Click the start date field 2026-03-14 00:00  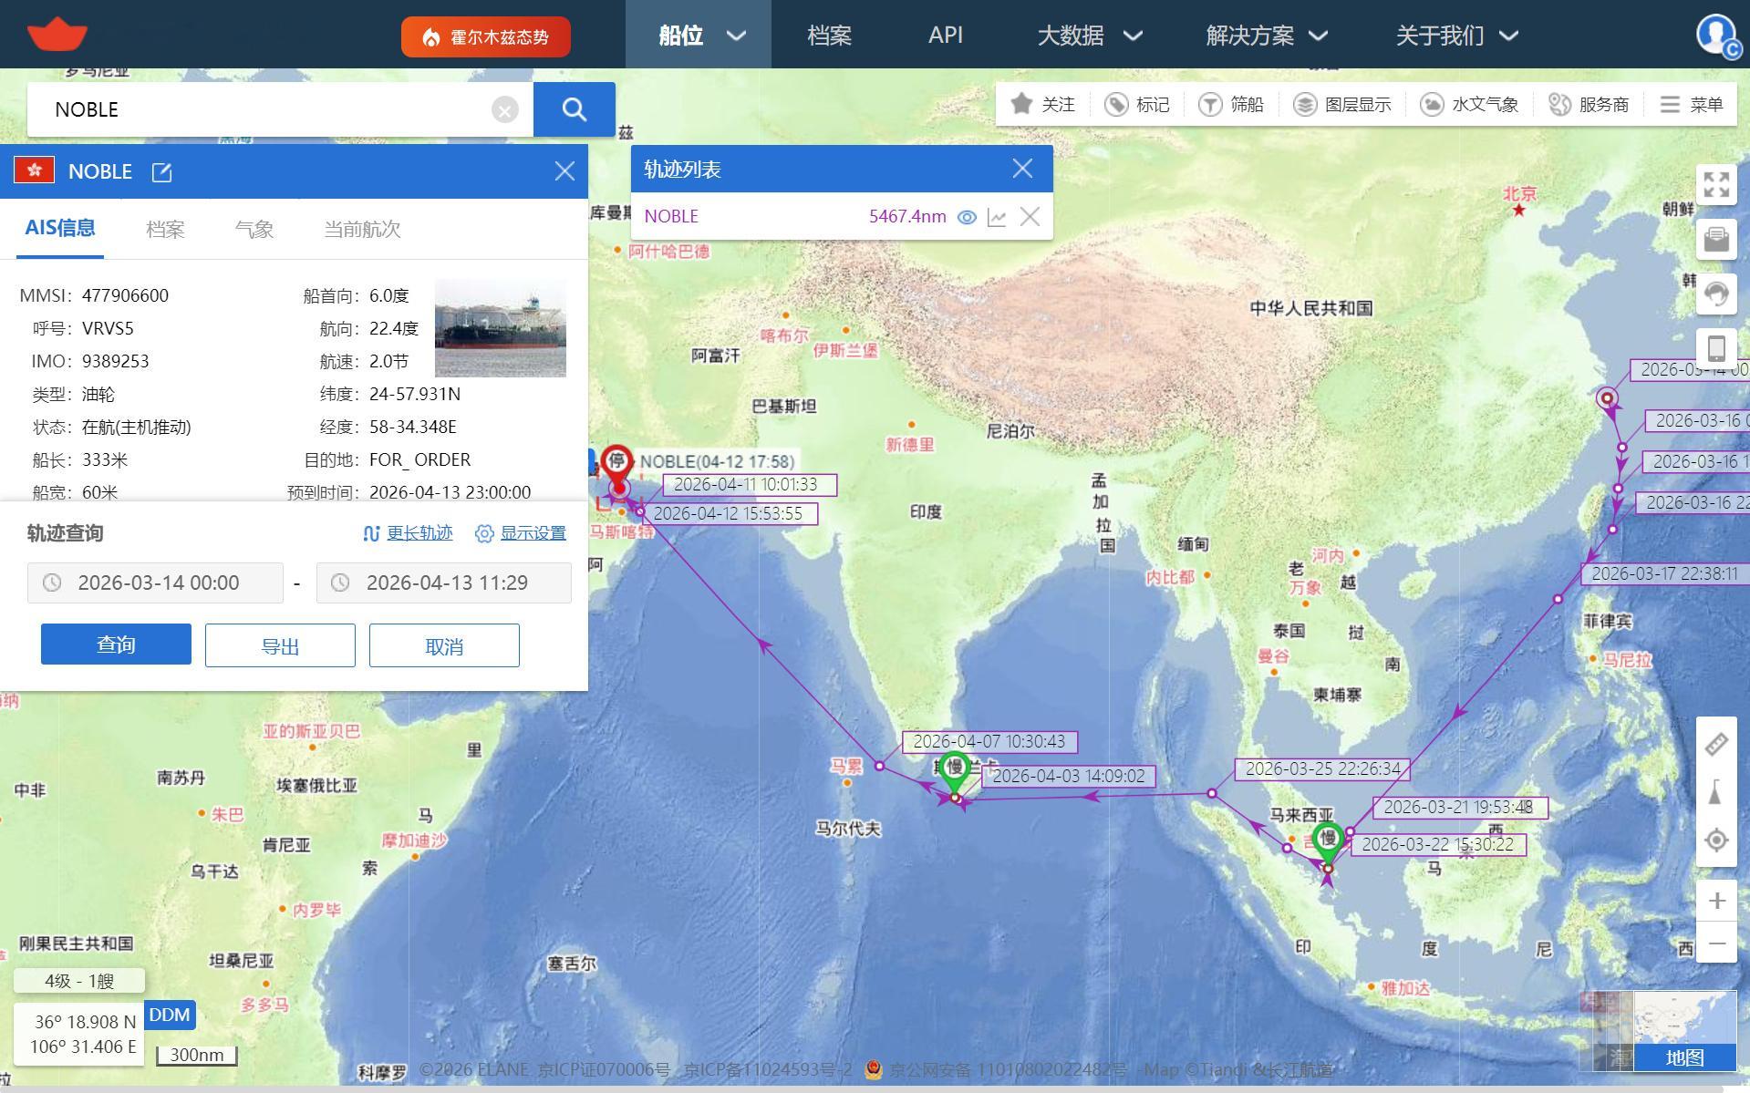(x=160, y=583)
